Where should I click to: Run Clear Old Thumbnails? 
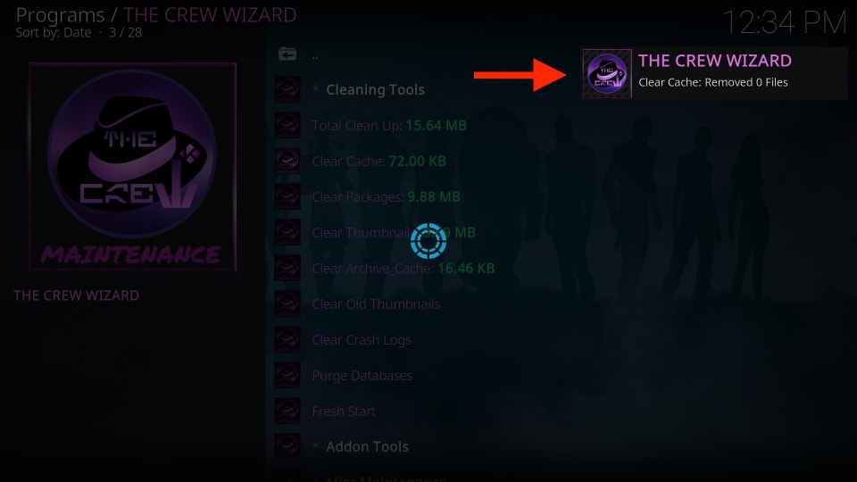(376, 303)
